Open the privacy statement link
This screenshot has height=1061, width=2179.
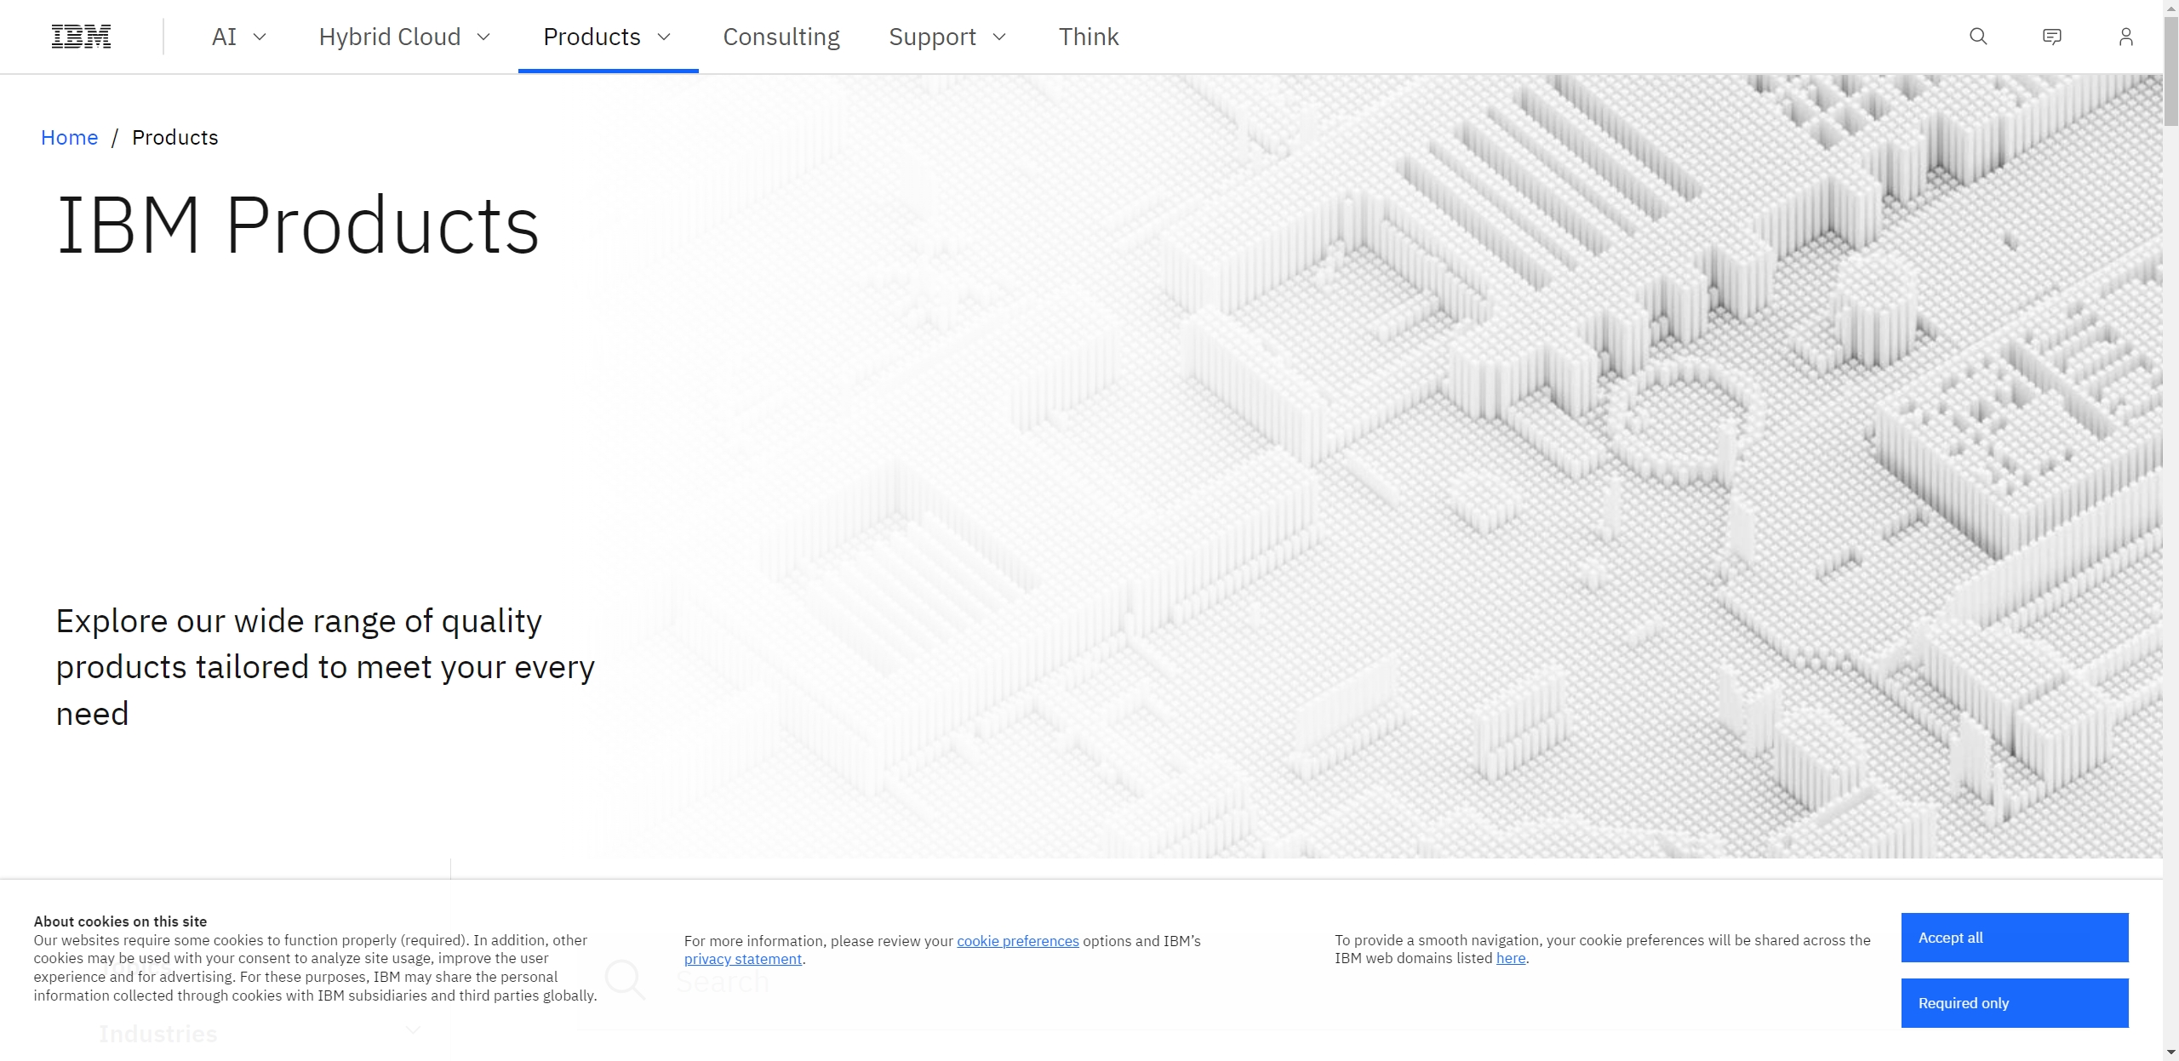coord(742,960)
